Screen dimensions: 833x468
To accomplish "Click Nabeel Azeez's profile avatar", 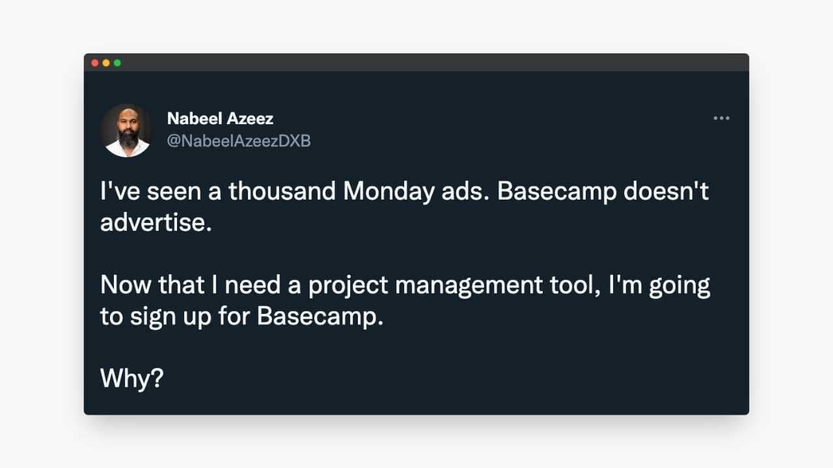I will [x=126, y=130].
